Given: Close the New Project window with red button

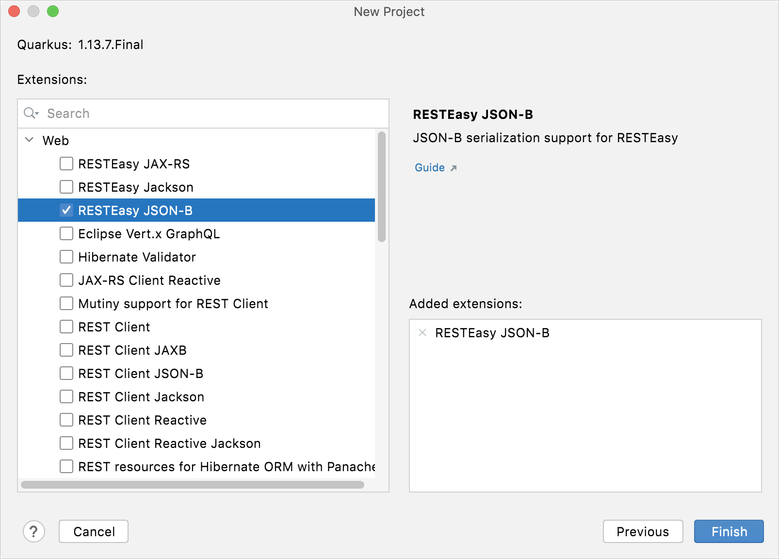Looking at the screenshot, I should pos(14,11).
